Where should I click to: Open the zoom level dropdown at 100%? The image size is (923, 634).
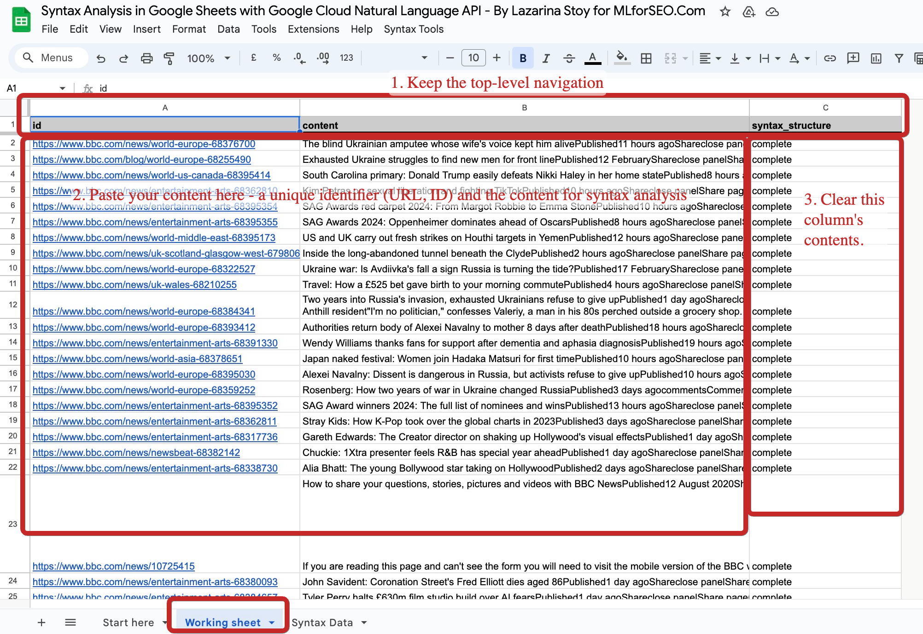[208, 58]
